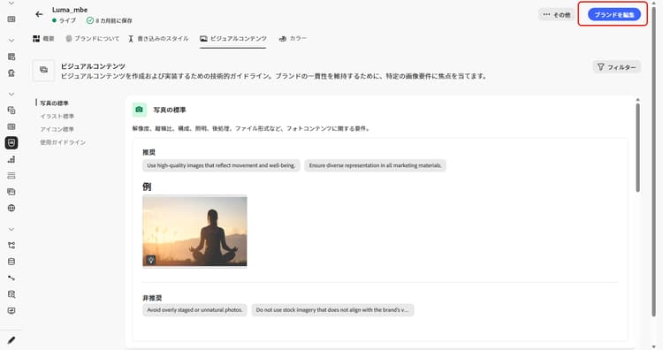The image size is (663, 350).
Task: Click the 'Use high-quality images' guideline chip
Action: click(221, 165)
